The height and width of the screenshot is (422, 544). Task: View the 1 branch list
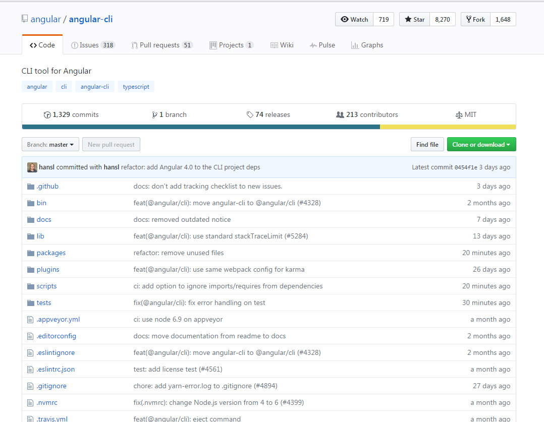pyautogui.click(x=170, y=115)
